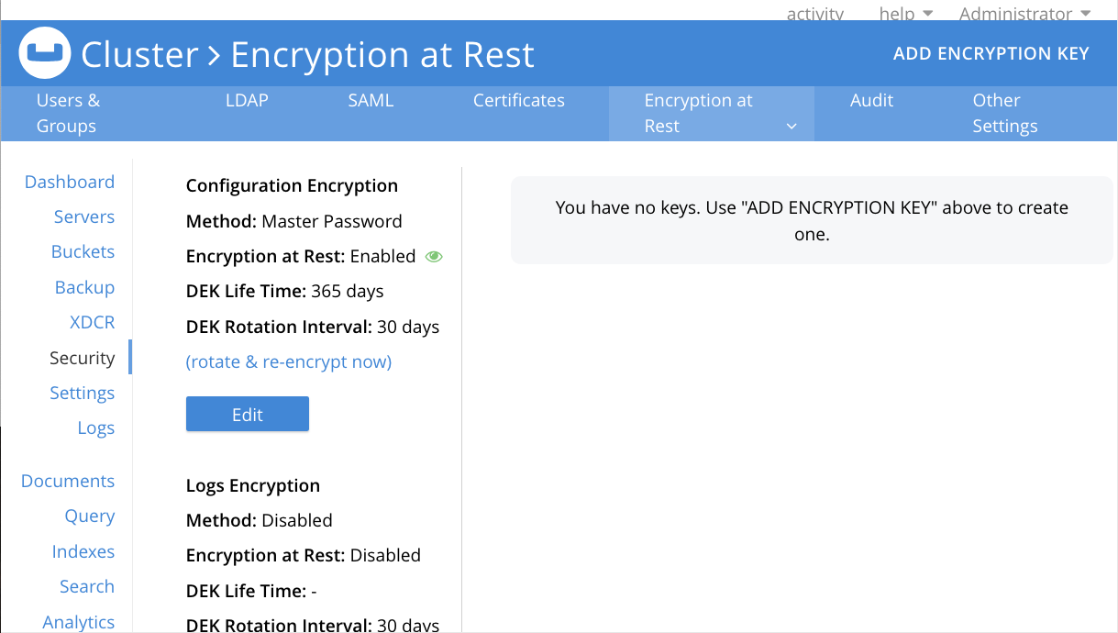Screen dimensions: 1118x633
Task: Open Buckets in the sidebar
Action: (83, 252)
